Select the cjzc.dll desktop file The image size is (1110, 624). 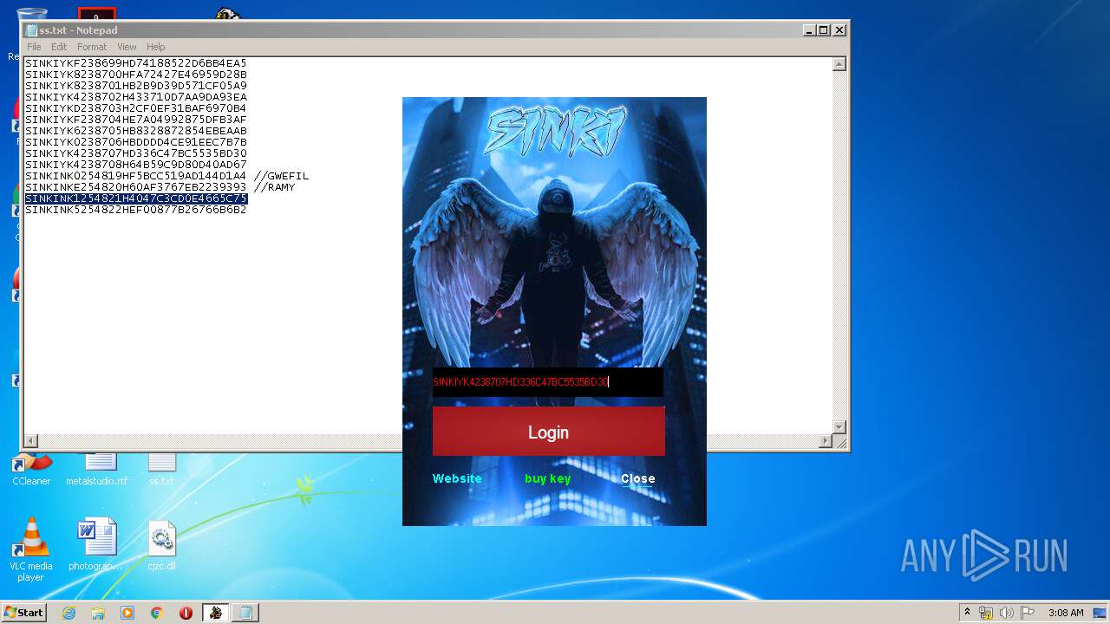click(x=161, y=545)
